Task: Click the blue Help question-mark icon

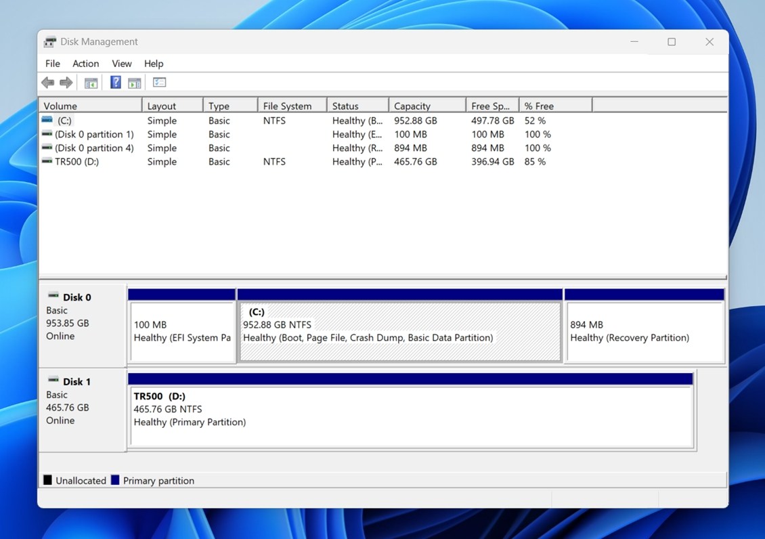Action: click(x=116, y=82)
